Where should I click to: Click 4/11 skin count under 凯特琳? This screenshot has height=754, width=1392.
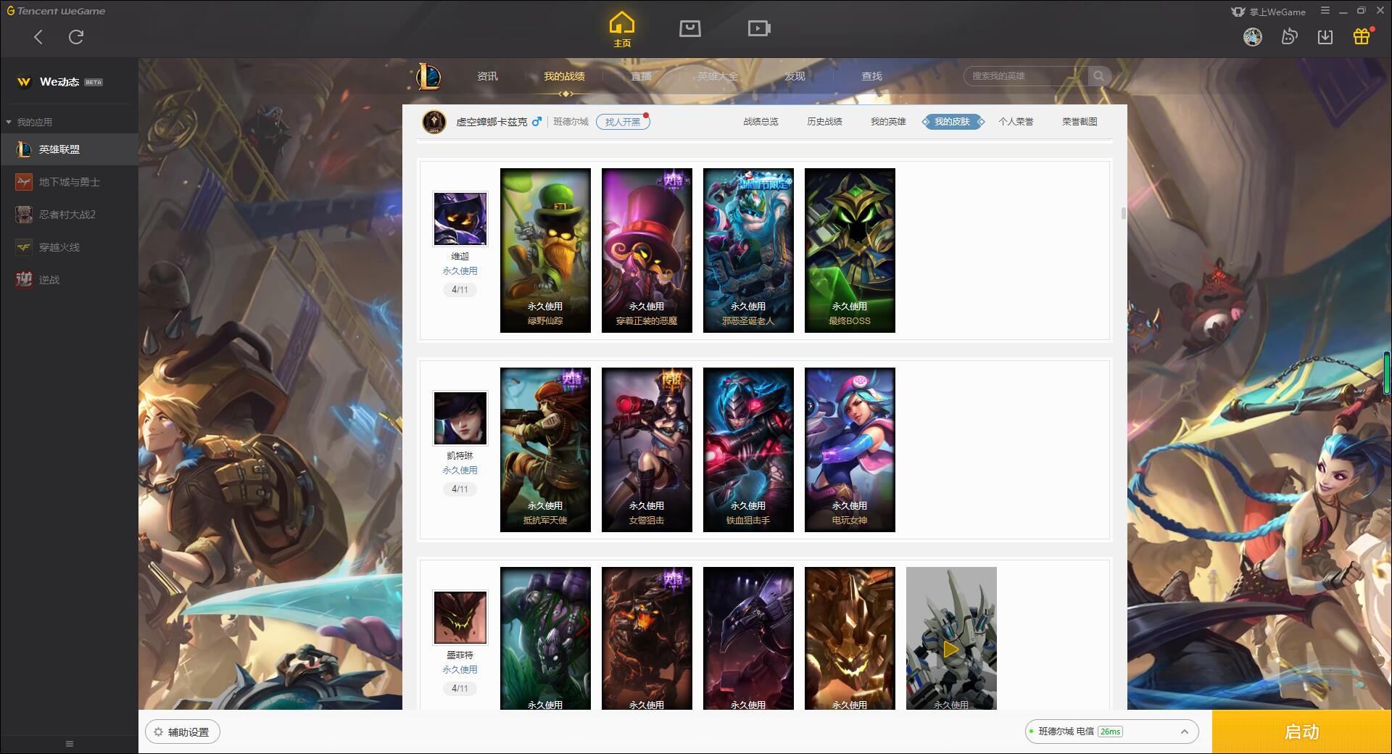click(x=460, y=489)
